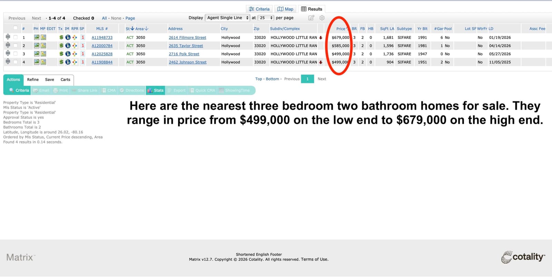
Task: Click the settings gear next to per page
Action: [322, 18]
